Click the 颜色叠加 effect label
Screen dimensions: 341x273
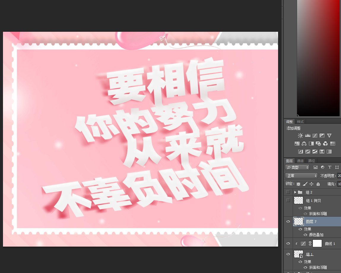coord(316,235)
